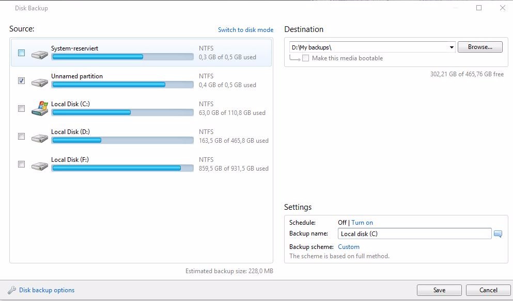Open the backup comment speech bubble icon
This screenshot has width=513, height=301.
(x=498, y=234)
